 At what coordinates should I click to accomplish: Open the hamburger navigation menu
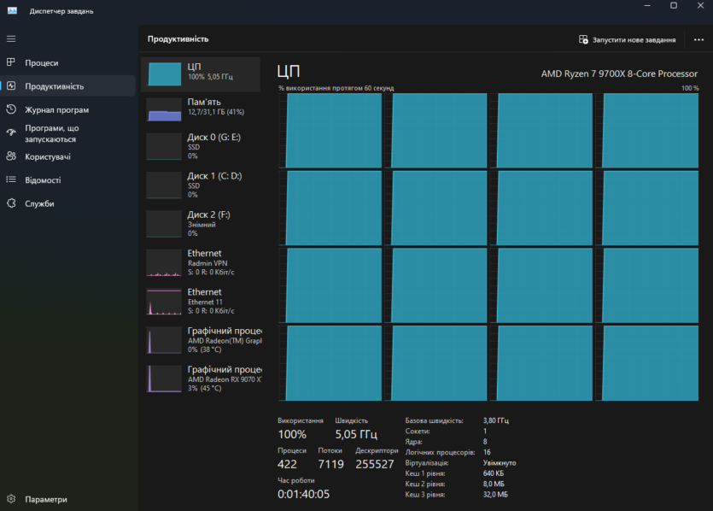(11, 39)
